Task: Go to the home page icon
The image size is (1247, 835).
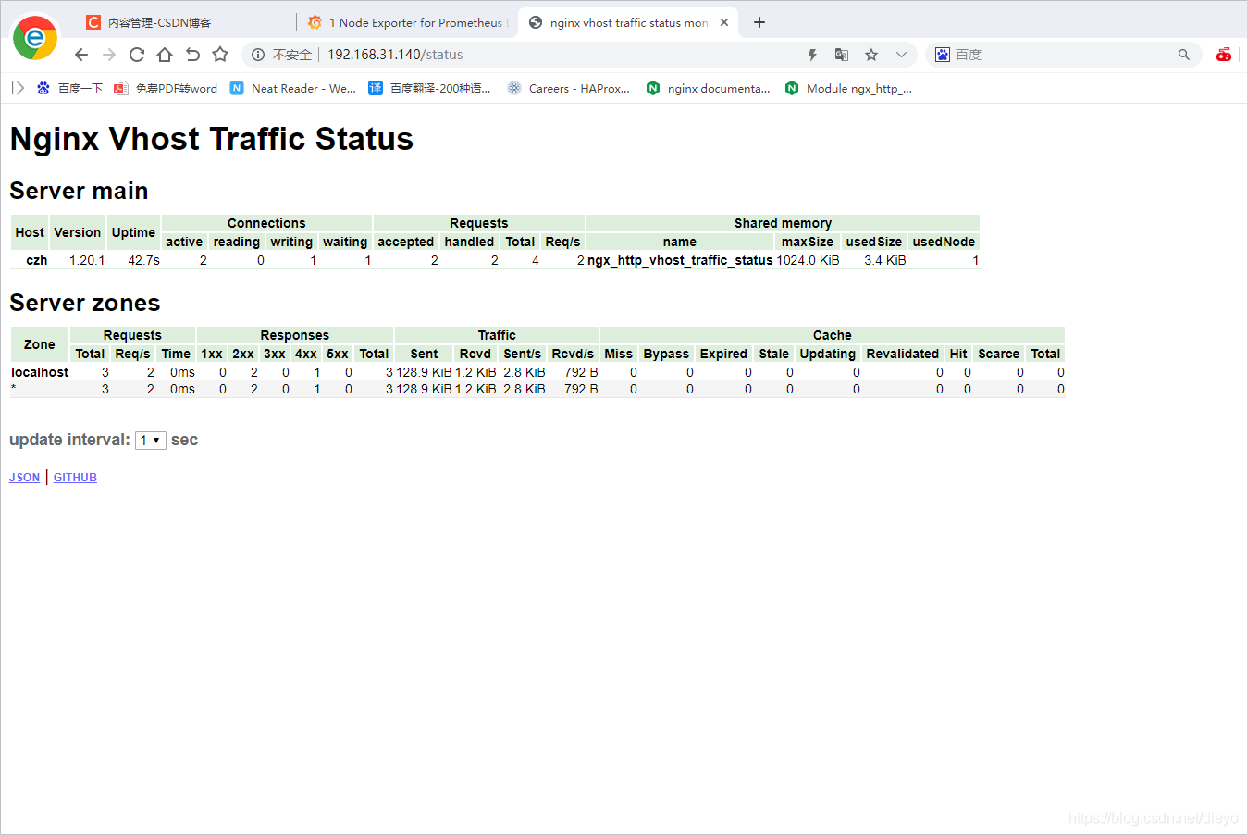Action: click(x=165, y=55)
